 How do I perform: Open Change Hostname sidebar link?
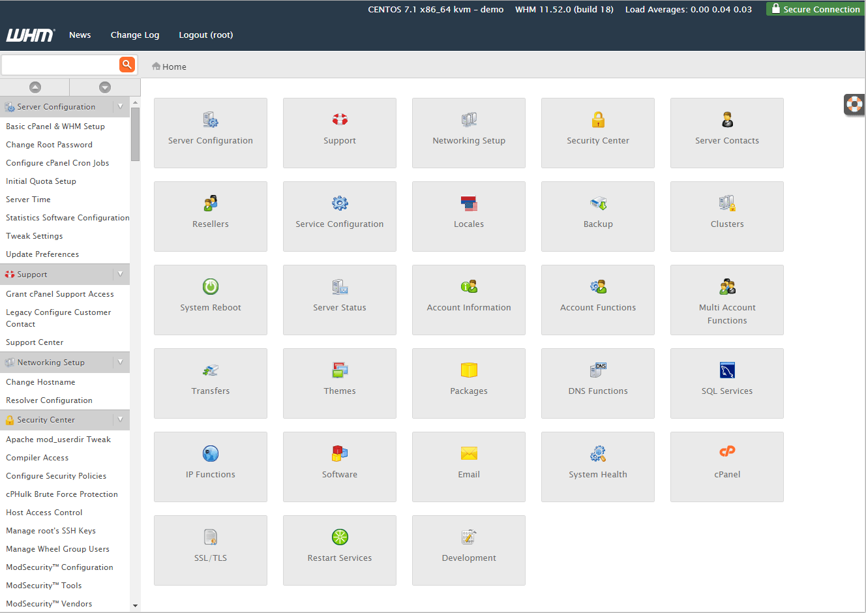(40, 382)
